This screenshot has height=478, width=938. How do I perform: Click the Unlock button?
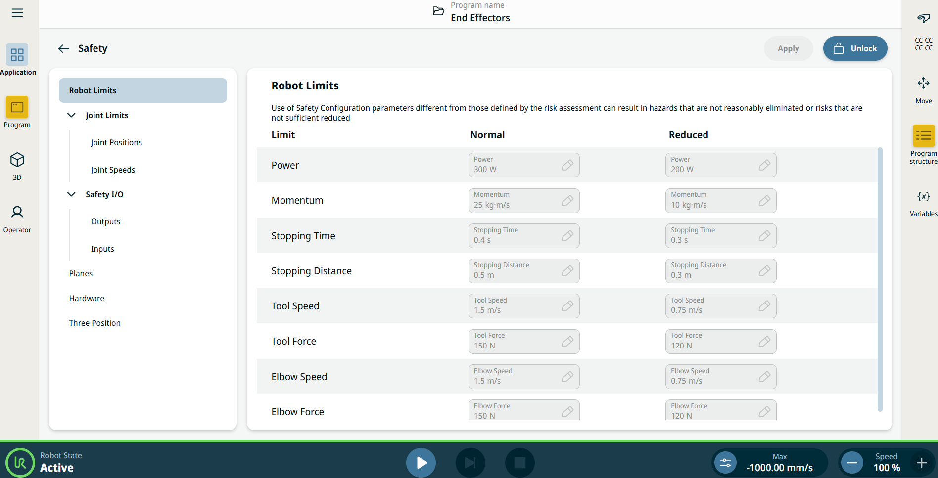pyautogui.click(x=855, y=48)
